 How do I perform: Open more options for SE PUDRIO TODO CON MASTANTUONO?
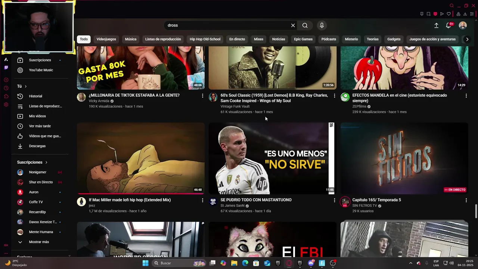(335, 201)
